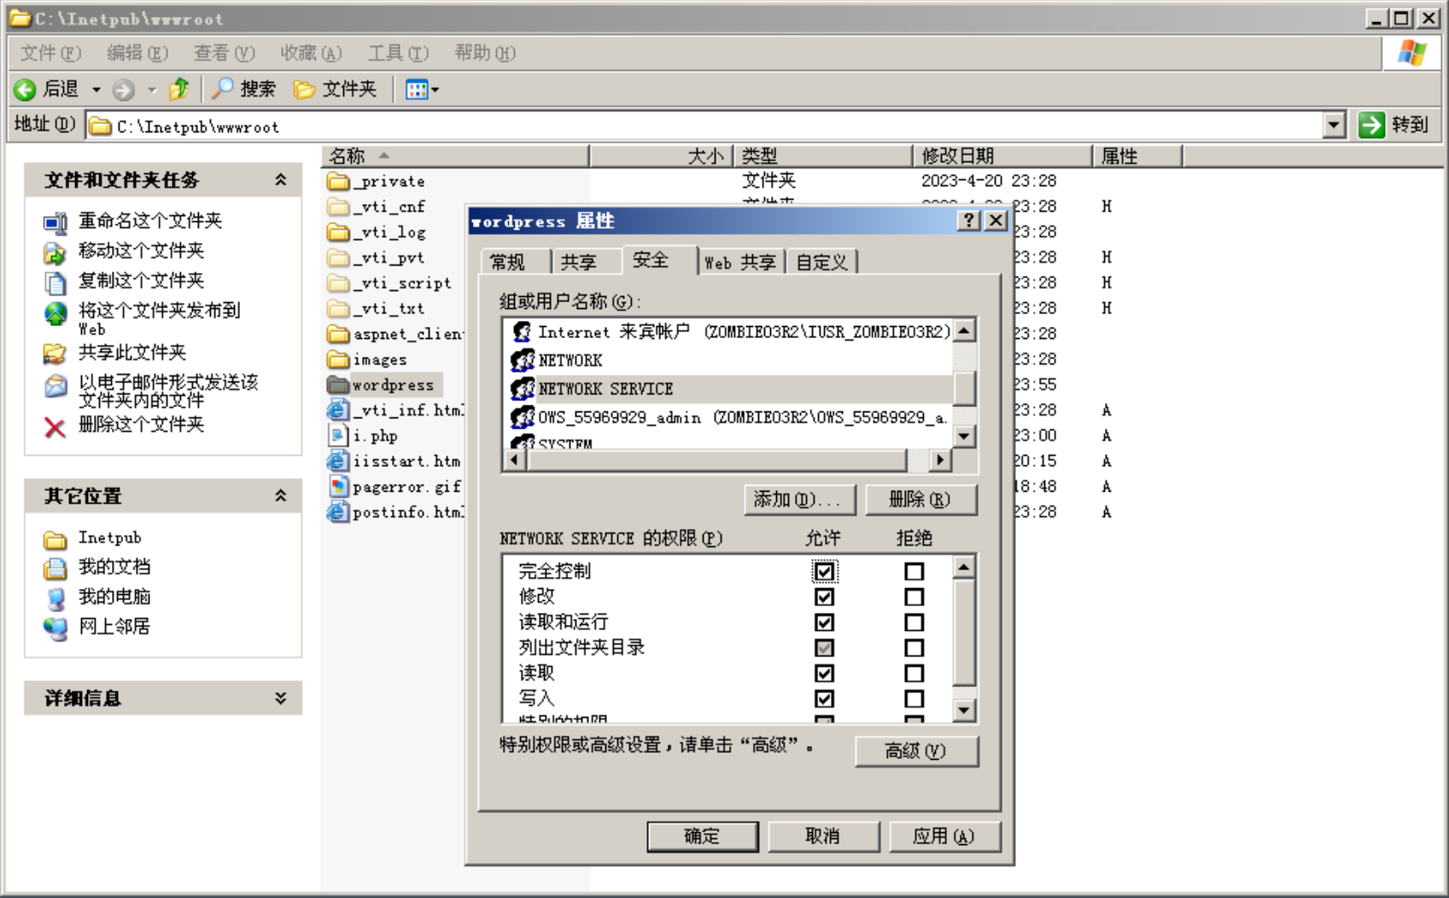This screenshot has width=1449, height=898.
Task: Click the red delete folder icon
Action: [55, 427]
